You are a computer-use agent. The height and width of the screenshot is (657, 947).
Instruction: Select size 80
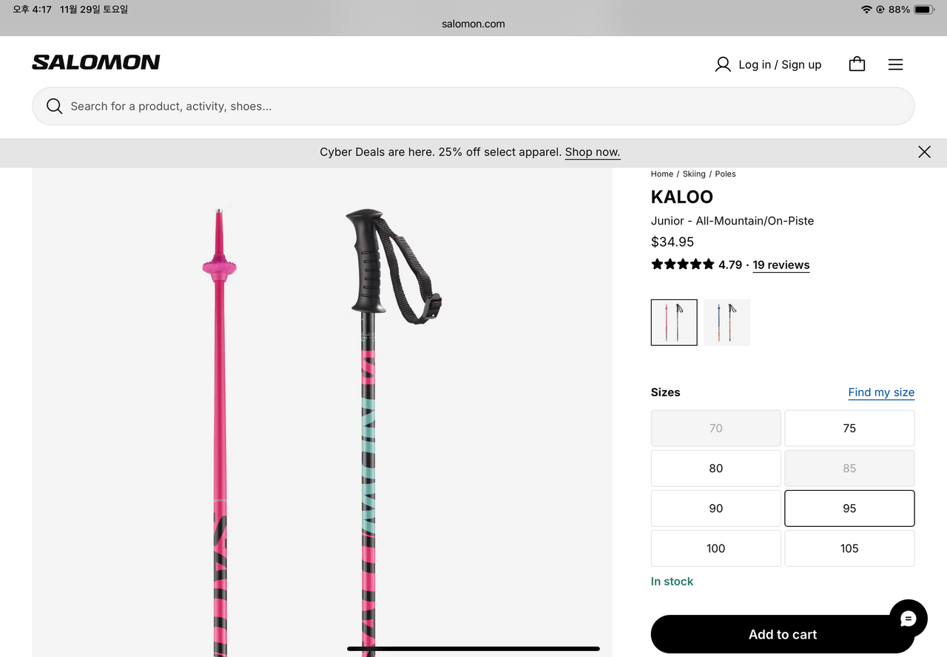[715, 469]
